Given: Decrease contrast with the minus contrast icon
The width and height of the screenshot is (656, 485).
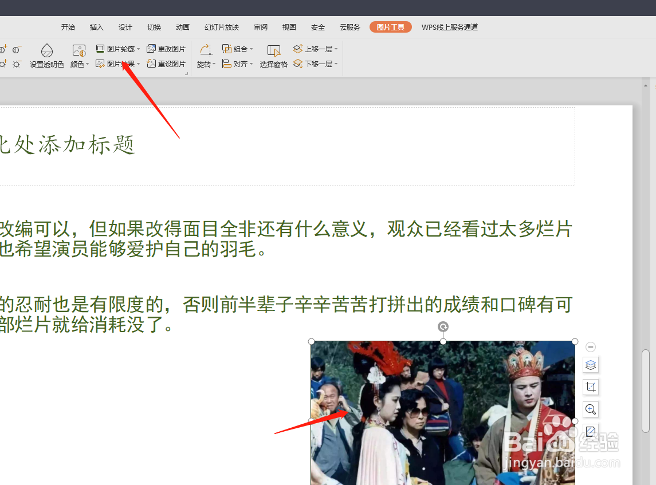Looking at the screenshot, I should [x=17, y=49].
